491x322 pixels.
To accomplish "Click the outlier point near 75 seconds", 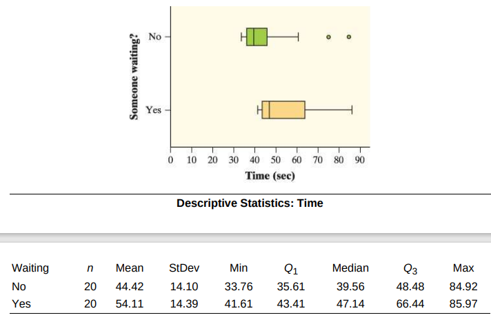I will pyautogui.click(x=328, y=37).
